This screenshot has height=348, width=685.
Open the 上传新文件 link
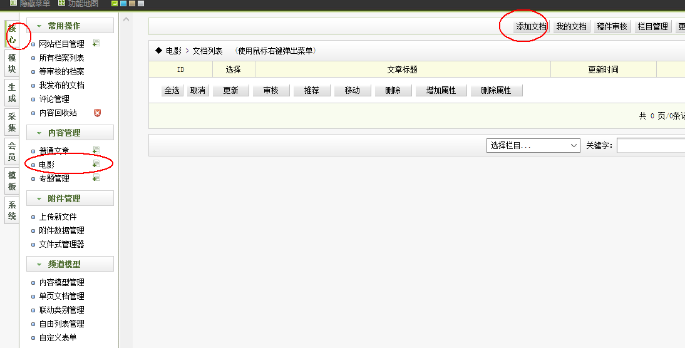tap(58, 217)
